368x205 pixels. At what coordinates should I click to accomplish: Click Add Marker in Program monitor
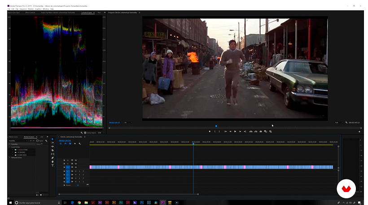tap(210, 131)
